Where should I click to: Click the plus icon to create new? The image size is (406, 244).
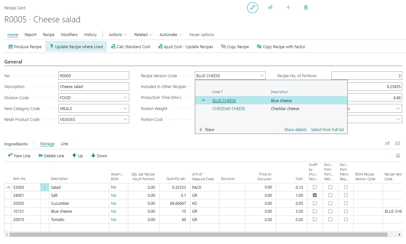pyautogui.click(x=288, y=7)
